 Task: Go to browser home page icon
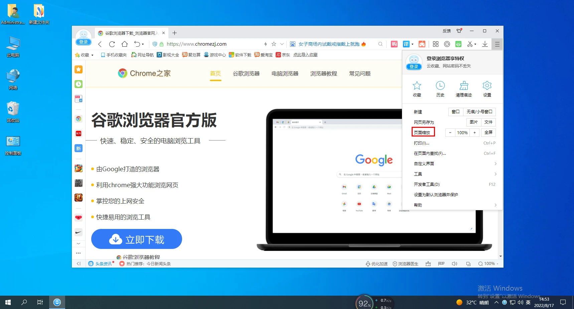tap(124, 44)
